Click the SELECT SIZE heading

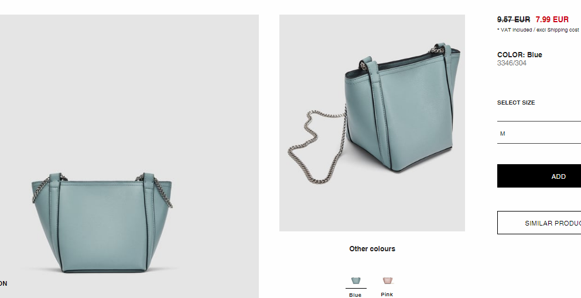point(516,103)
